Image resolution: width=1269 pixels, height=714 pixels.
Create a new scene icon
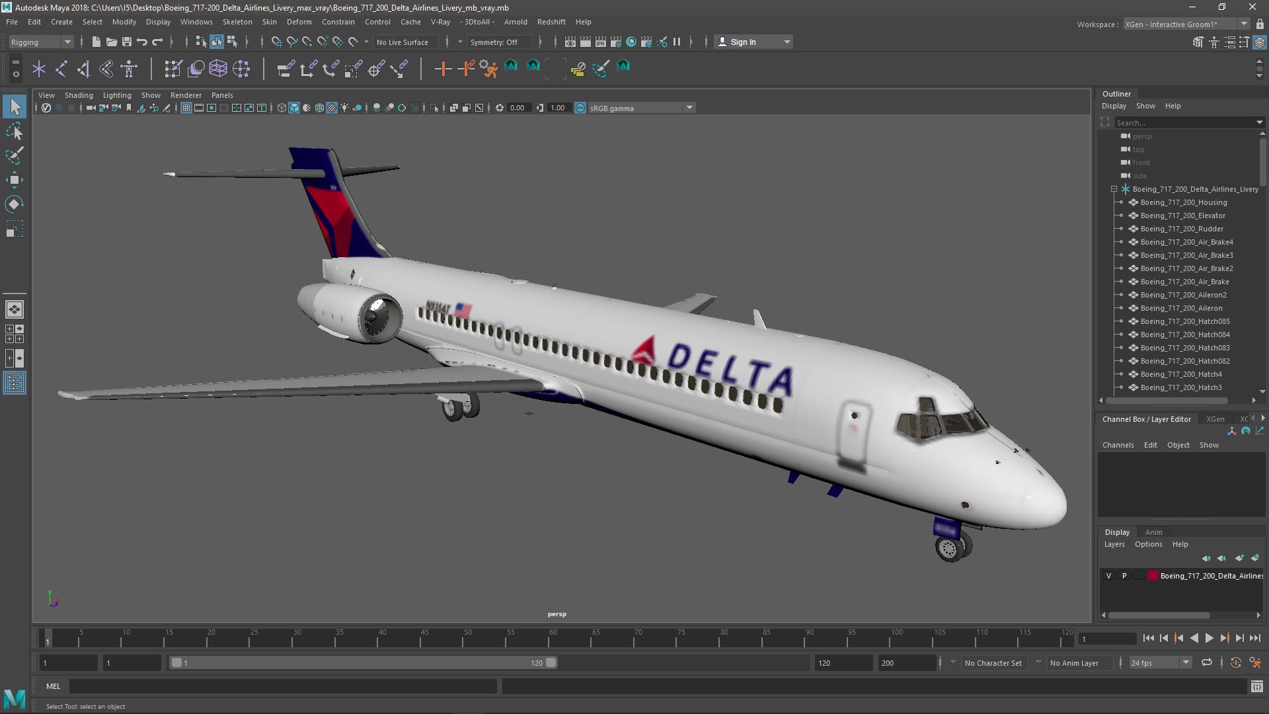point(96,42)
